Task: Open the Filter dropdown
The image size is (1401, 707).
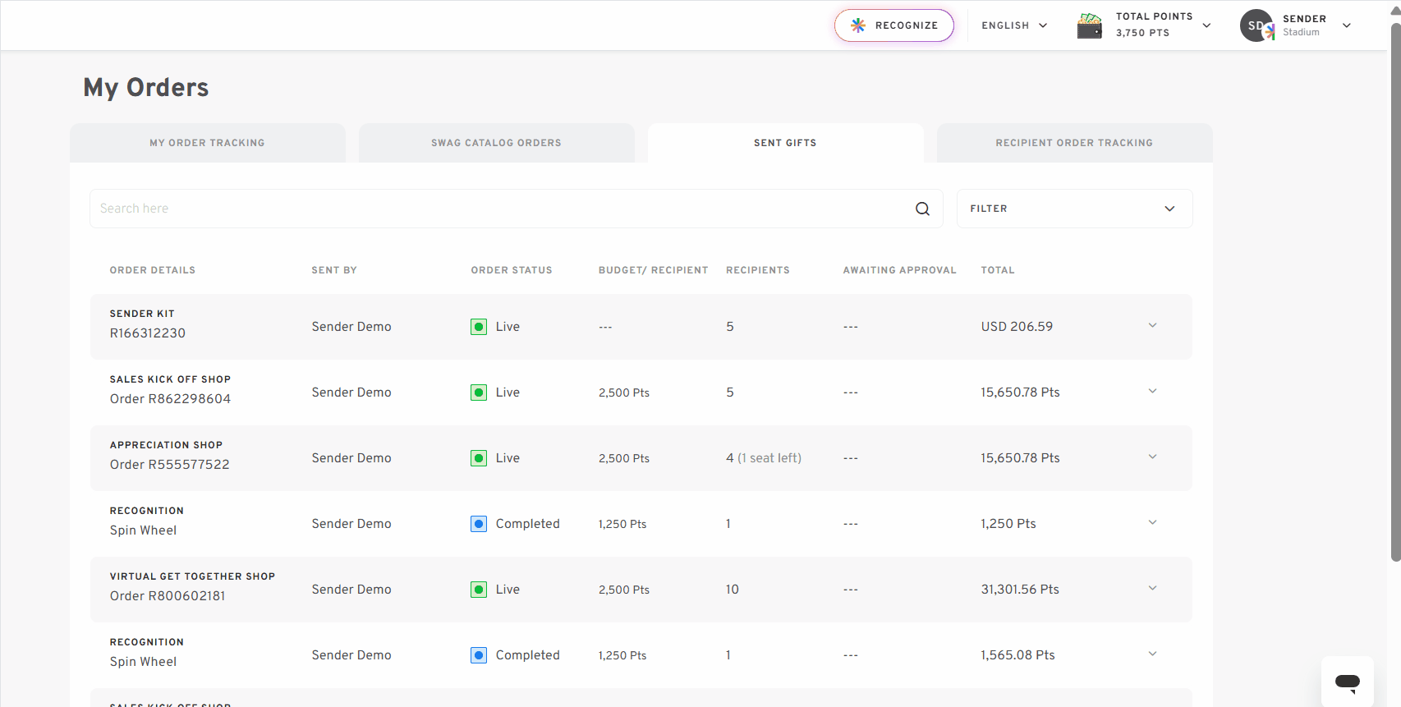Action: tap(1074, 209)
